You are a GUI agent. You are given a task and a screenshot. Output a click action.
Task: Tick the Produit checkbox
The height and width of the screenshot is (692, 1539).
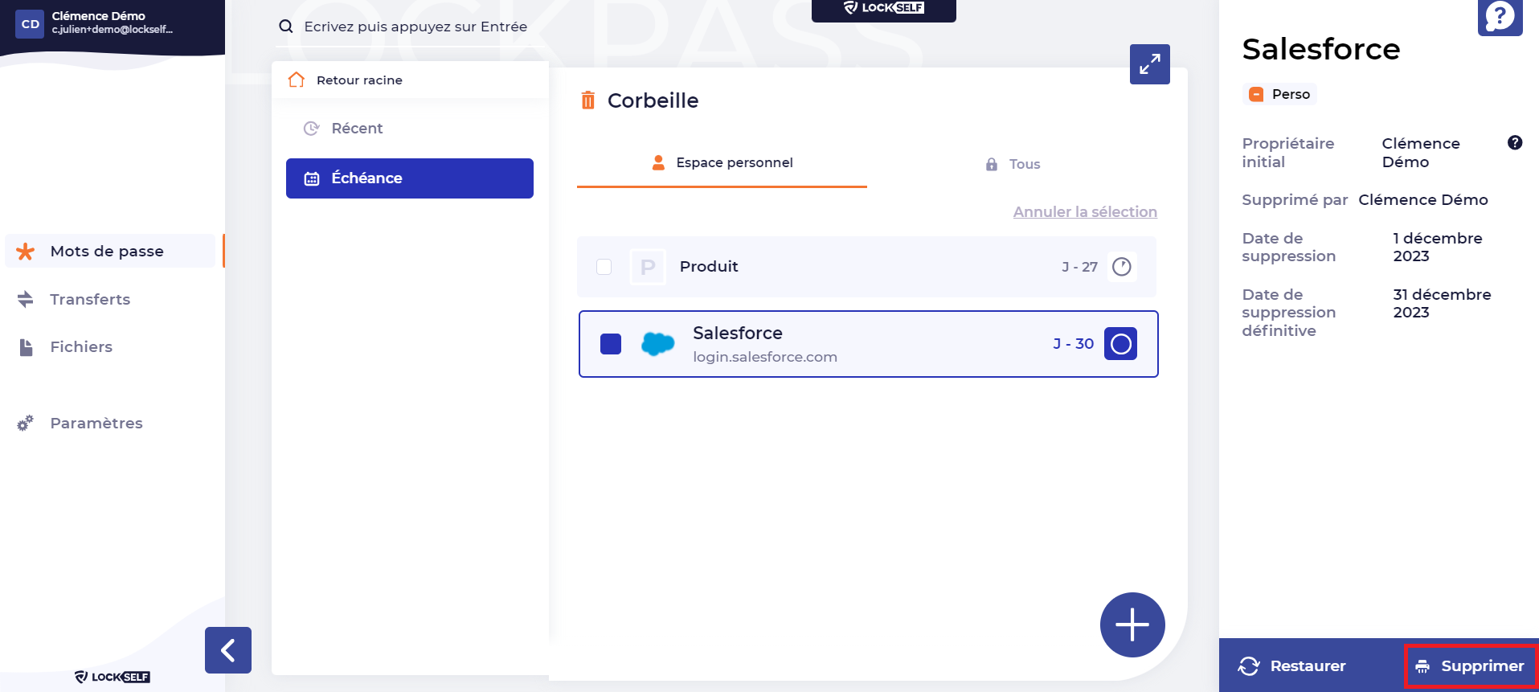coord(604,267)
